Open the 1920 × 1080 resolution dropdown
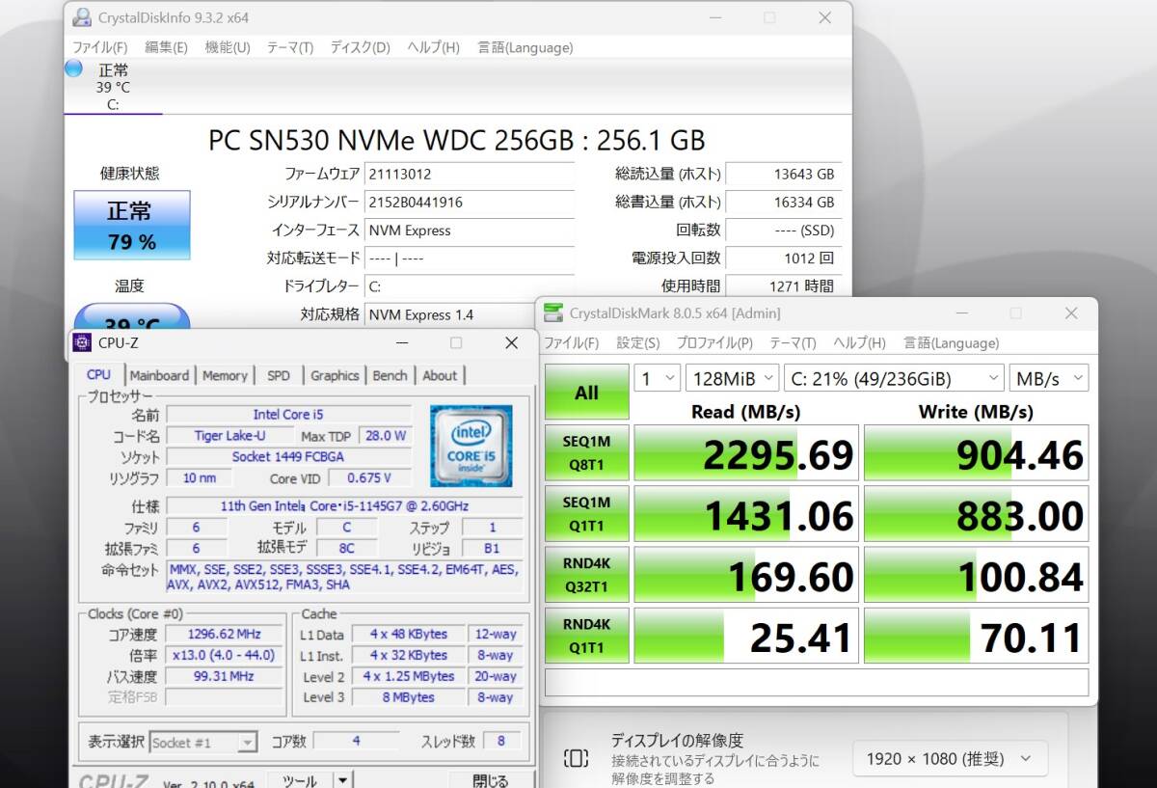This screenshot has height=788, width=1157. tap(950, 758)
